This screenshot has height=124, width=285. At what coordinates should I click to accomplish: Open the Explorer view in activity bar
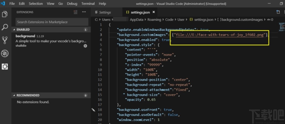(x=5, y=14)
